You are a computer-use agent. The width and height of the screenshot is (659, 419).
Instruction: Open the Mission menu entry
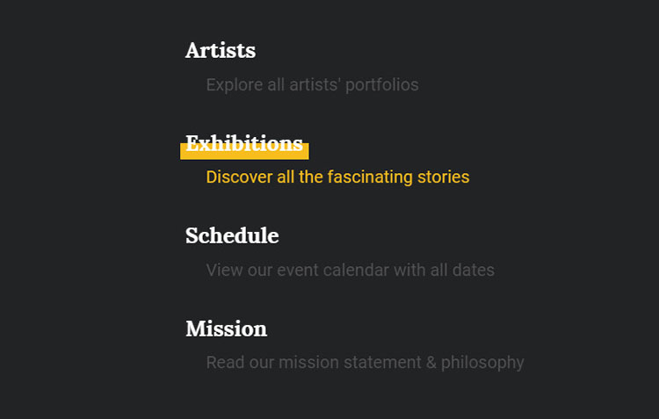pos(226,329)
